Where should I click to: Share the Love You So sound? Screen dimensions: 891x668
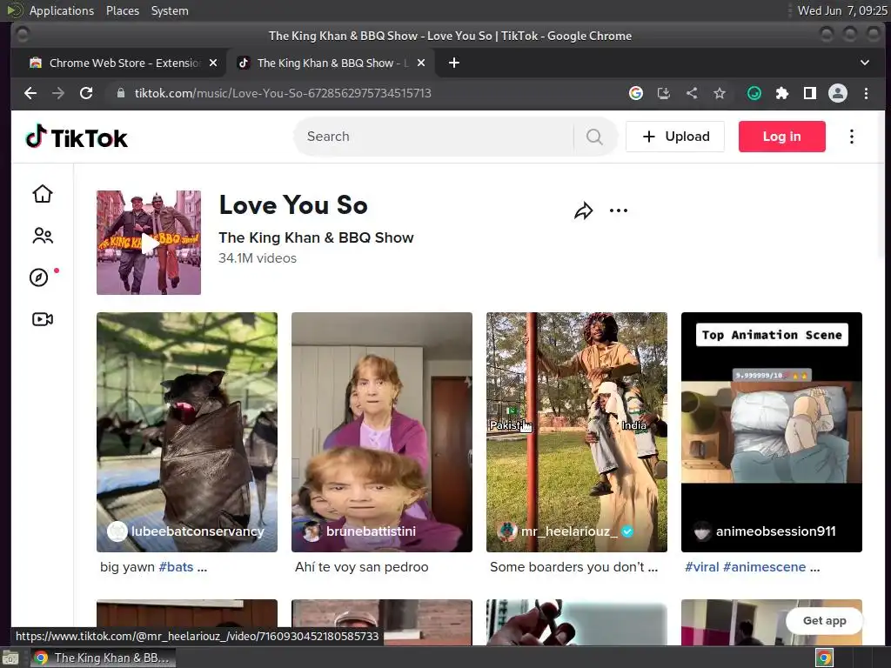(x=584, y=210)
